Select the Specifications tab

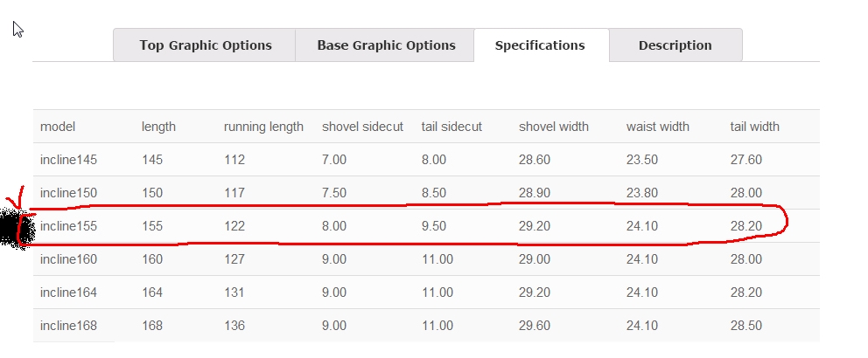click(540, 45)
